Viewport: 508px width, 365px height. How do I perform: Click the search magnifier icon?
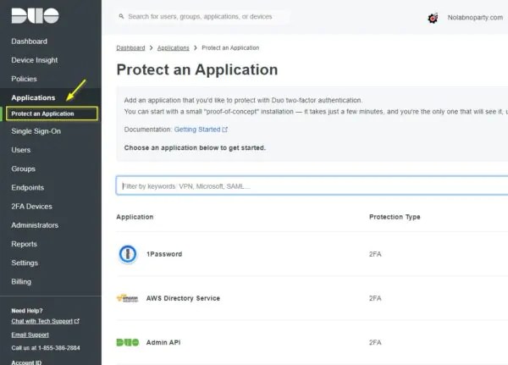(121, 16)
